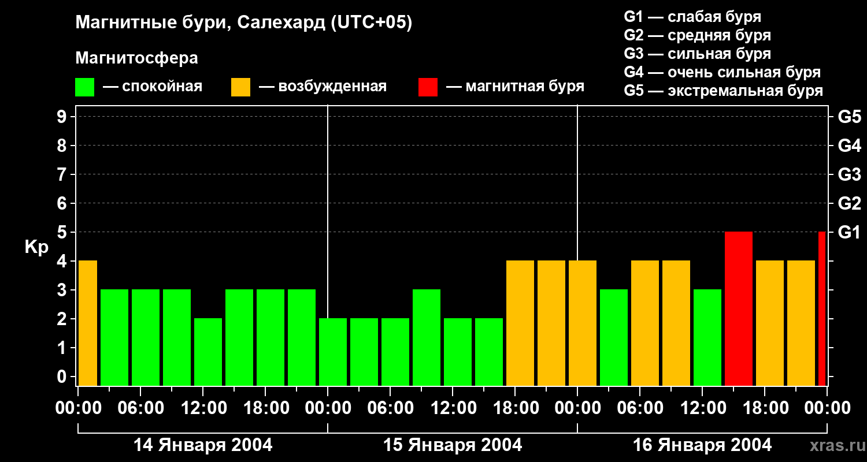867x462 pixels.
Task: Click the 'Kp' axis label
Action: coord(36,247)
